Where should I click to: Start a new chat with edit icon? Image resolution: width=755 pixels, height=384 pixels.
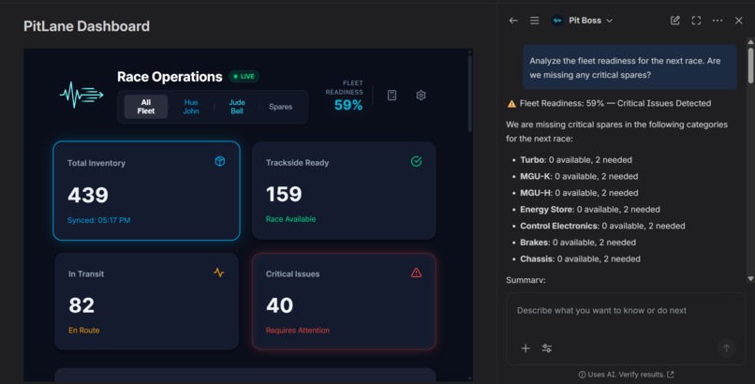coord(675,21)
